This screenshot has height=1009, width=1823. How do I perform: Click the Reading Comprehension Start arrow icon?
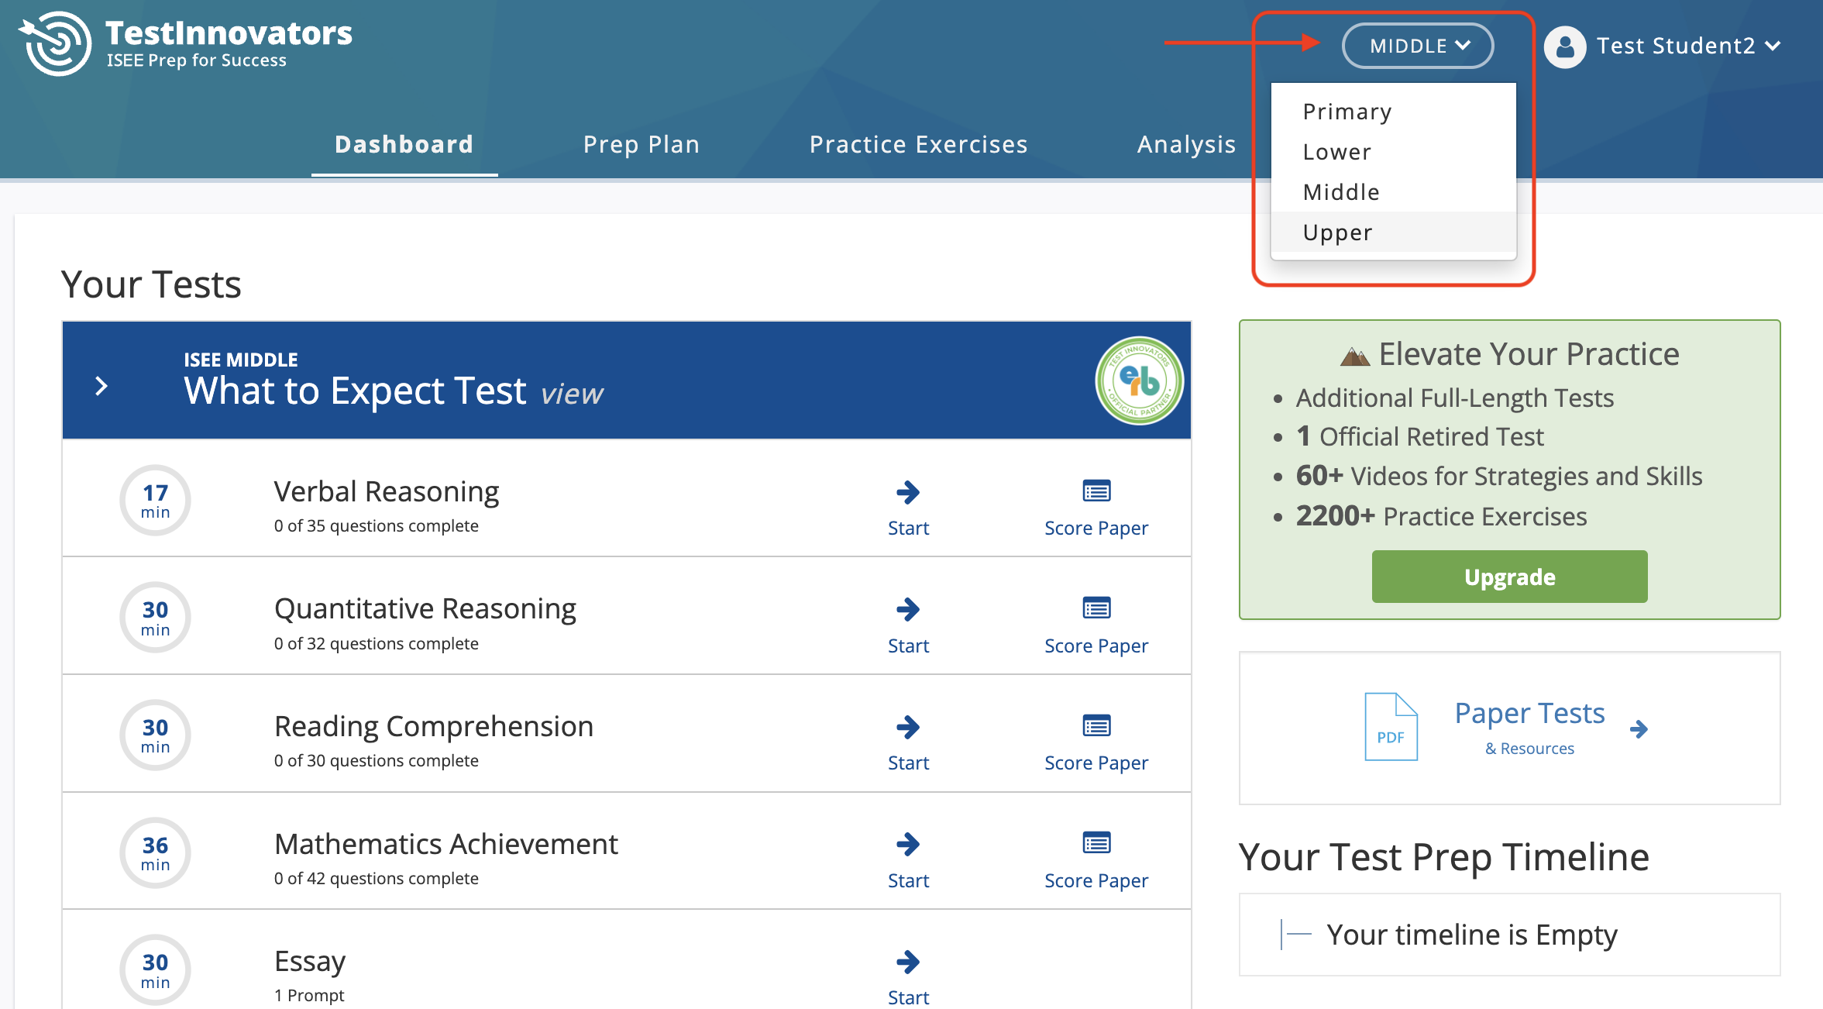click(908, 727)
